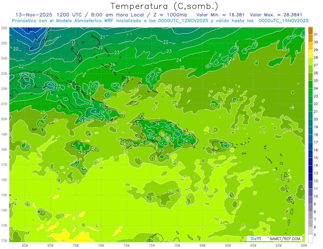Click the 20N latitude axis label

(4, 119)
